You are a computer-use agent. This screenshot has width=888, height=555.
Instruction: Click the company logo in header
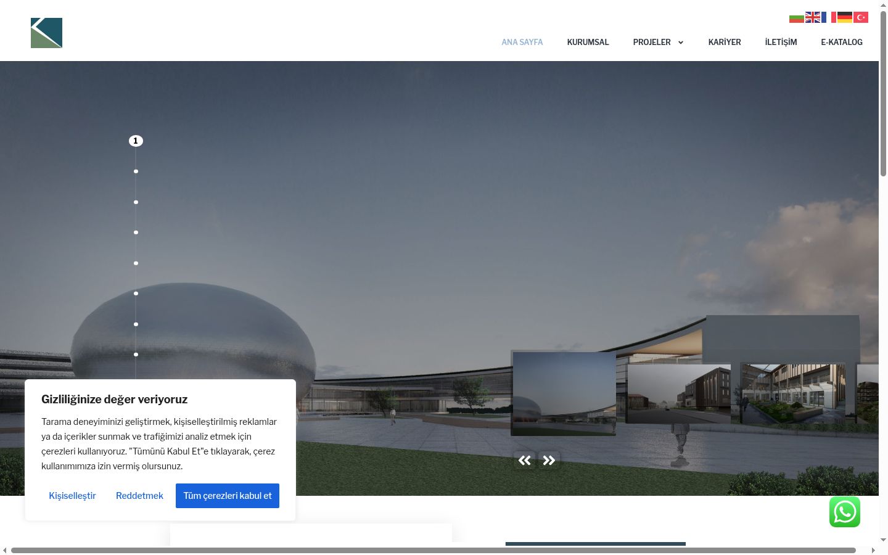pyautogui.click(x=46, y=33)
